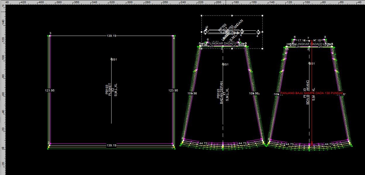Click top-right handle of dashed selection box

[262, 16]
